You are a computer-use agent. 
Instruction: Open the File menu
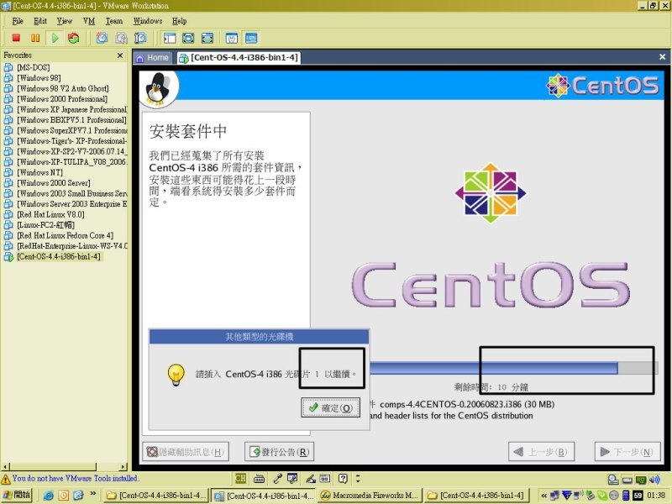click(18, 20)
